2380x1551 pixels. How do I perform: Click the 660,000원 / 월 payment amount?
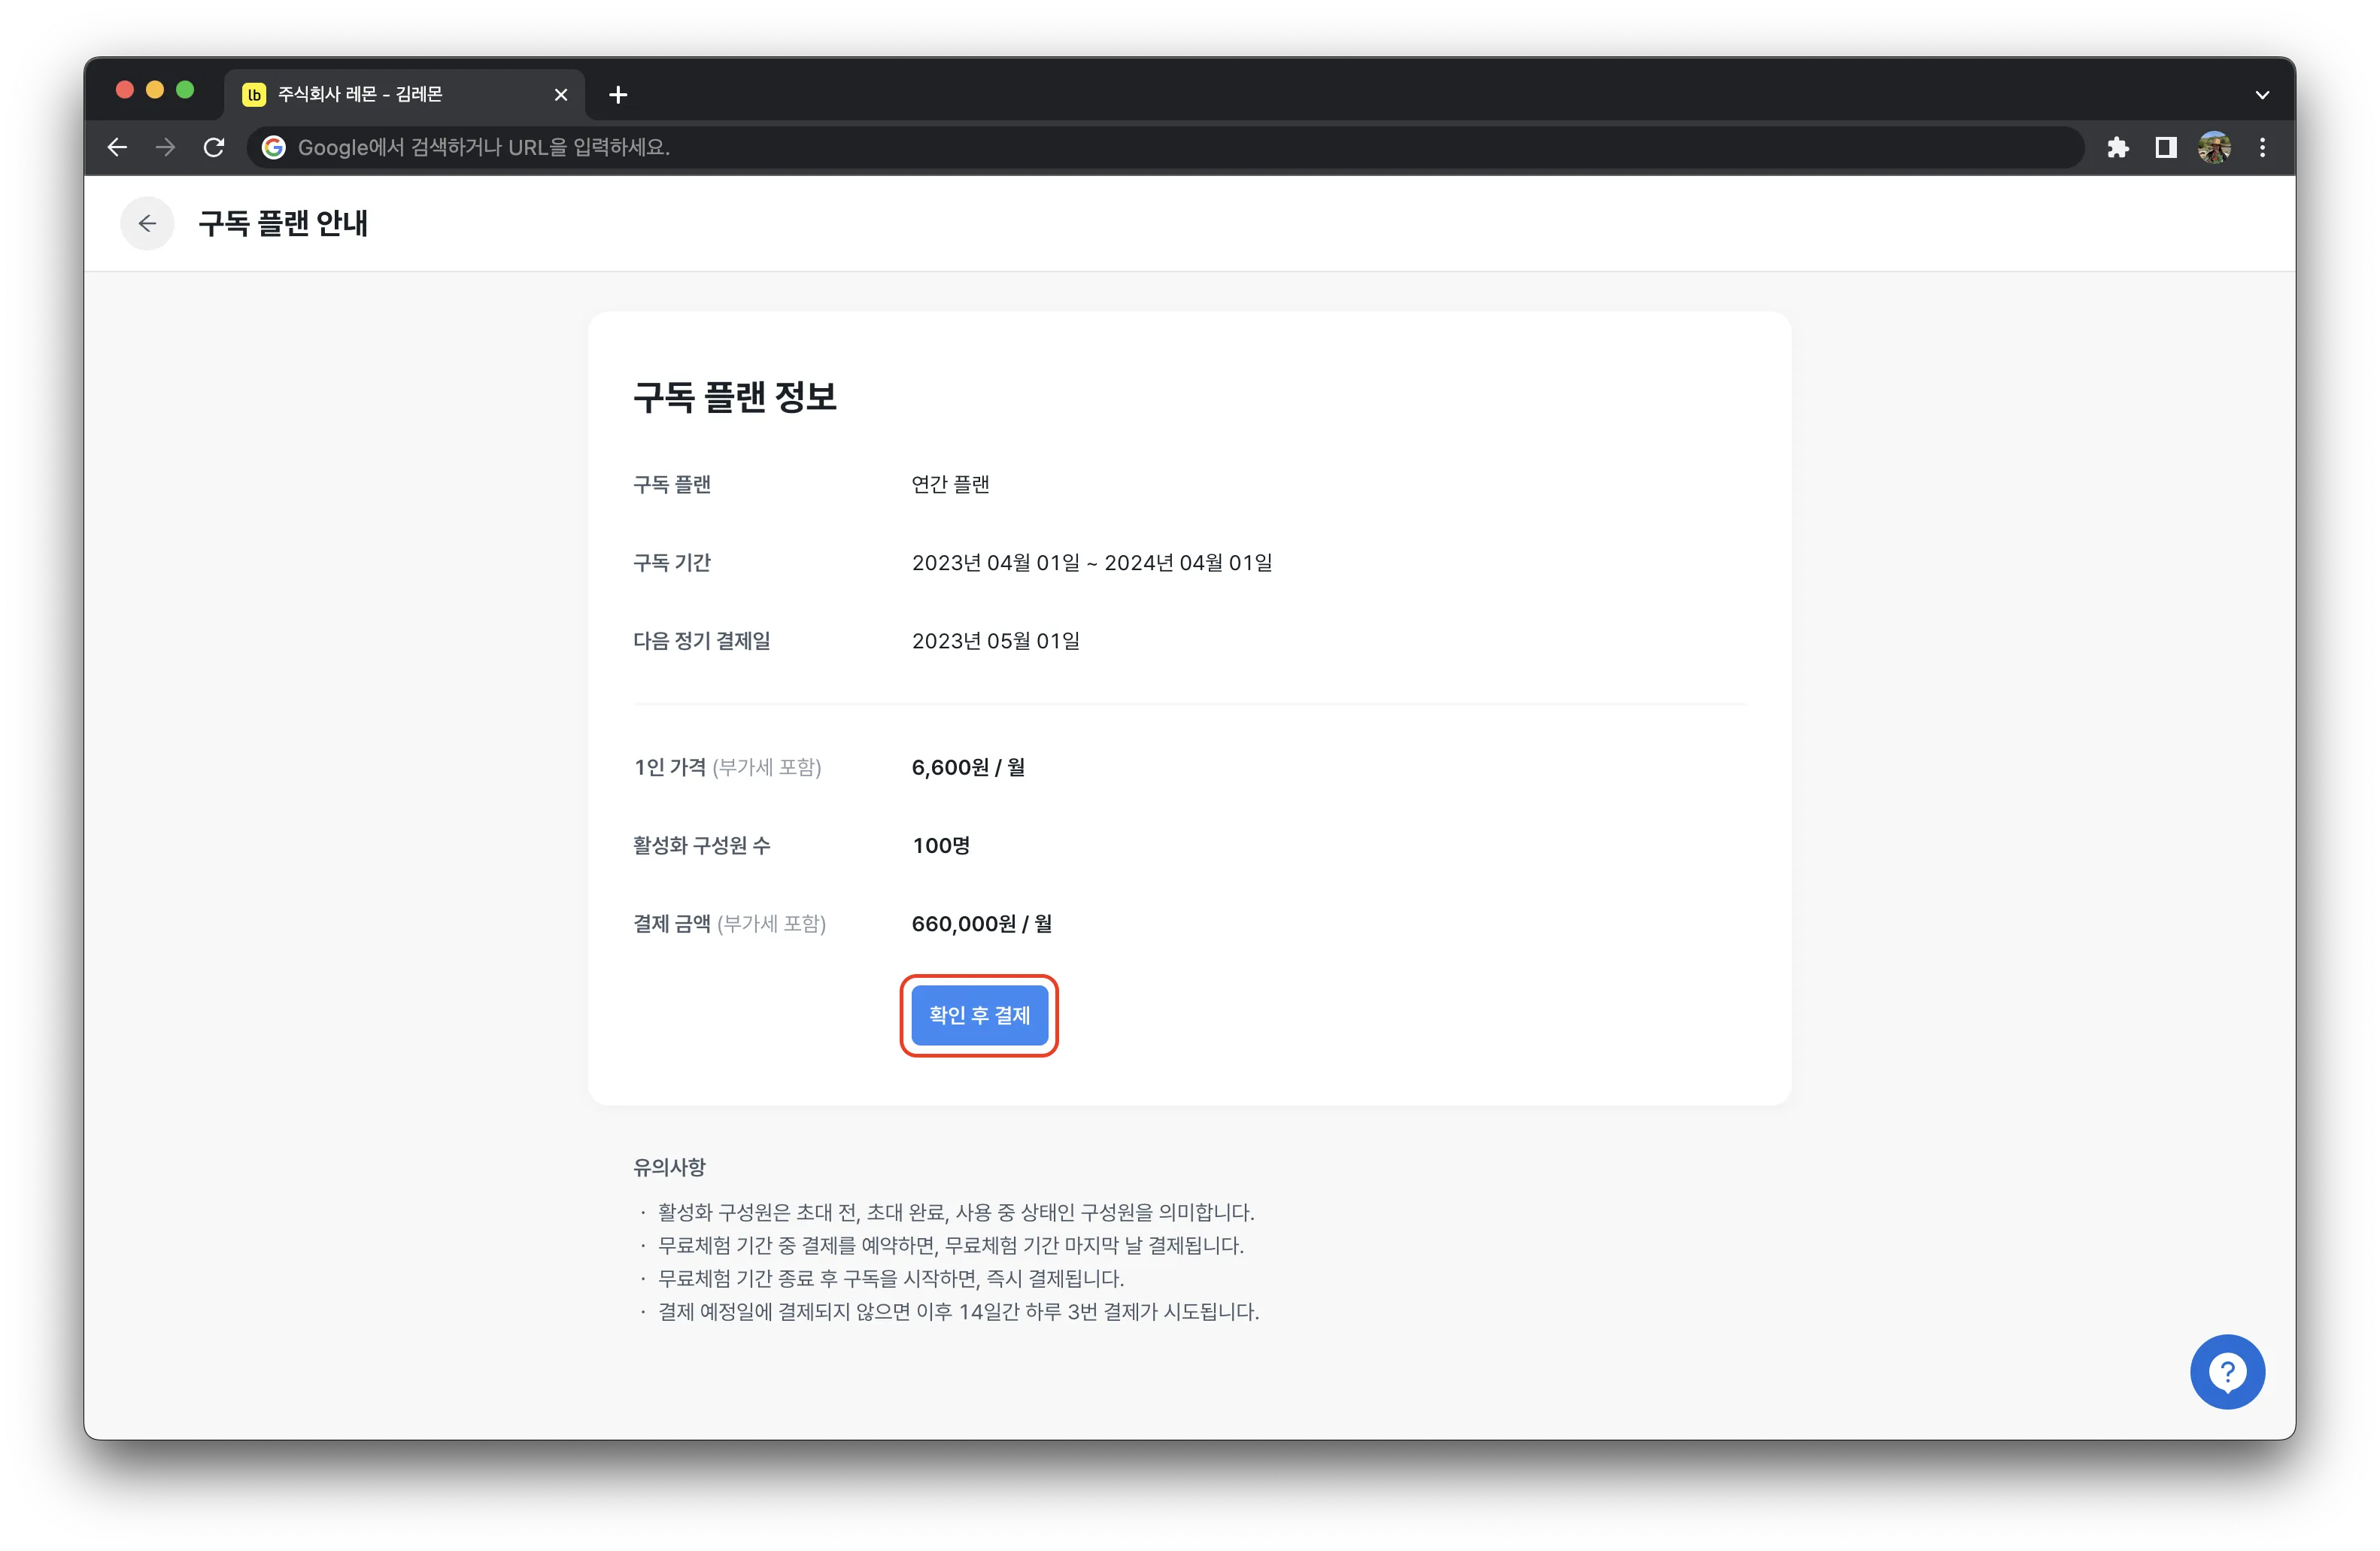point(981,923)
